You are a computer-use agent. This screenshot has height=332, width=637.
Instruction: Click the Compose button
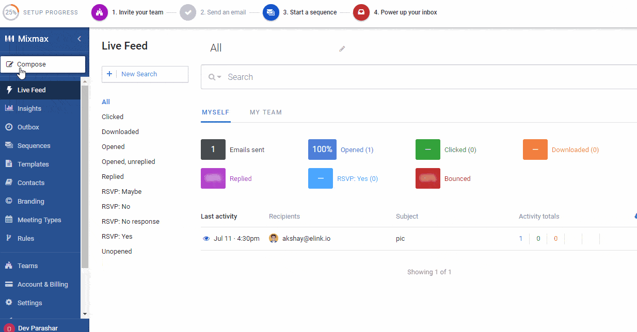[43, 64]
